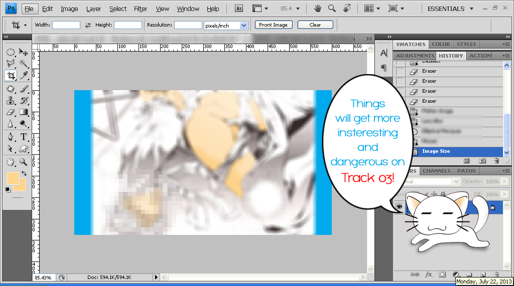Select the Horizontal Type tool

[23, 137]
